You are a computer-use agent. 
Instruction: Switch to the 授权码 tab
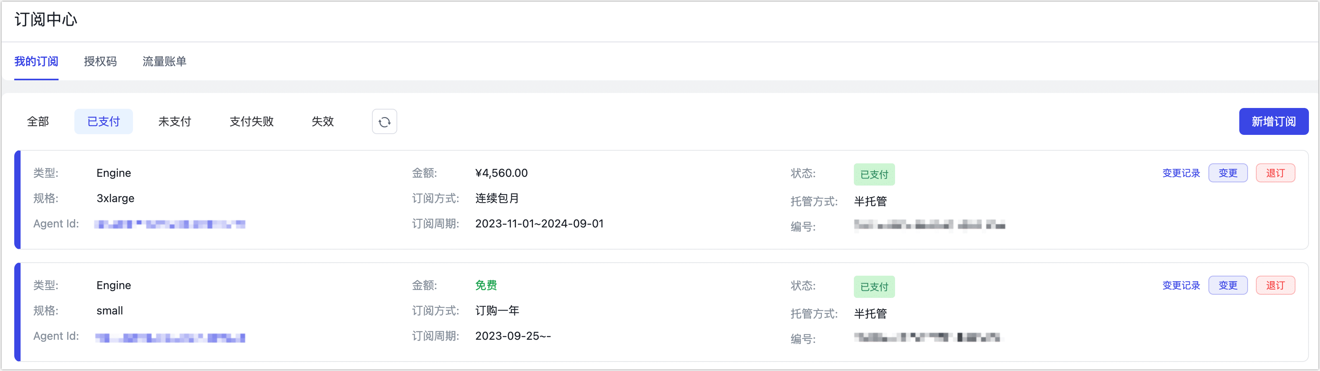coord(101,61)
